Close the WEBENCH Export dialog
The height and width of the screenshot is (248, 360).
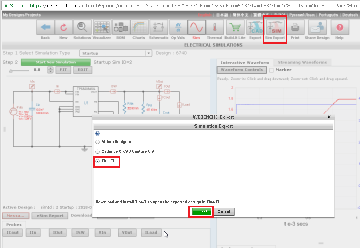point(329,117)
